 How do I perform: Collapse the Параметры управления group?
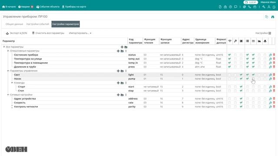tap(8, 71)
